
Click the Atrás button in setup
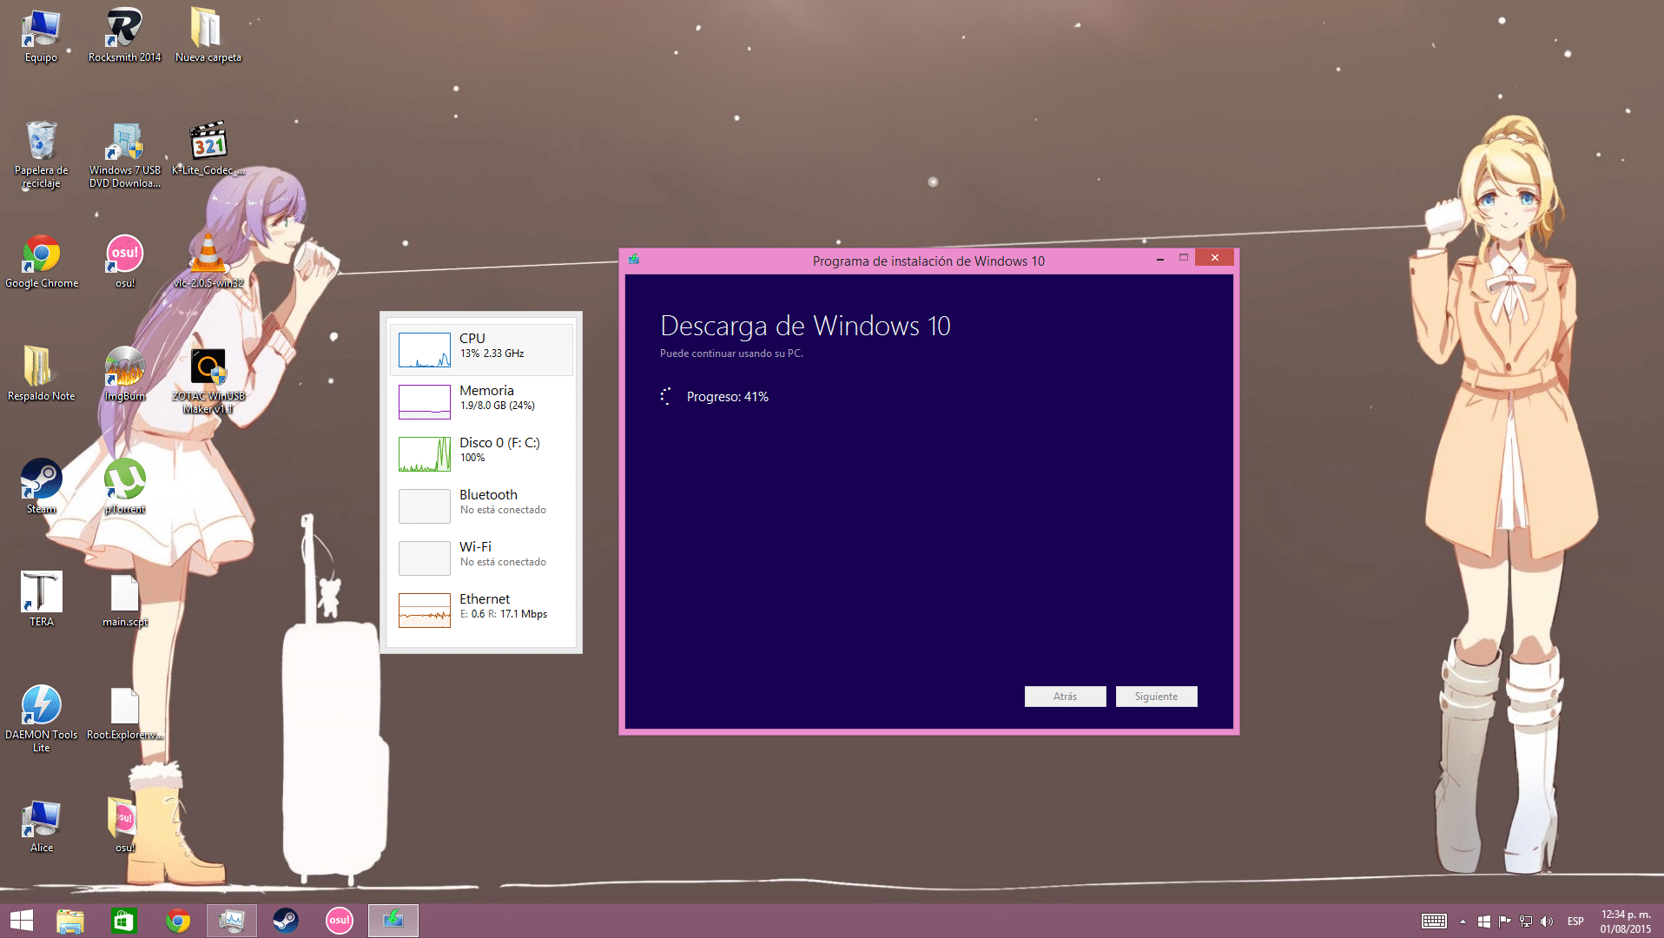click(x=1065, y=697)
